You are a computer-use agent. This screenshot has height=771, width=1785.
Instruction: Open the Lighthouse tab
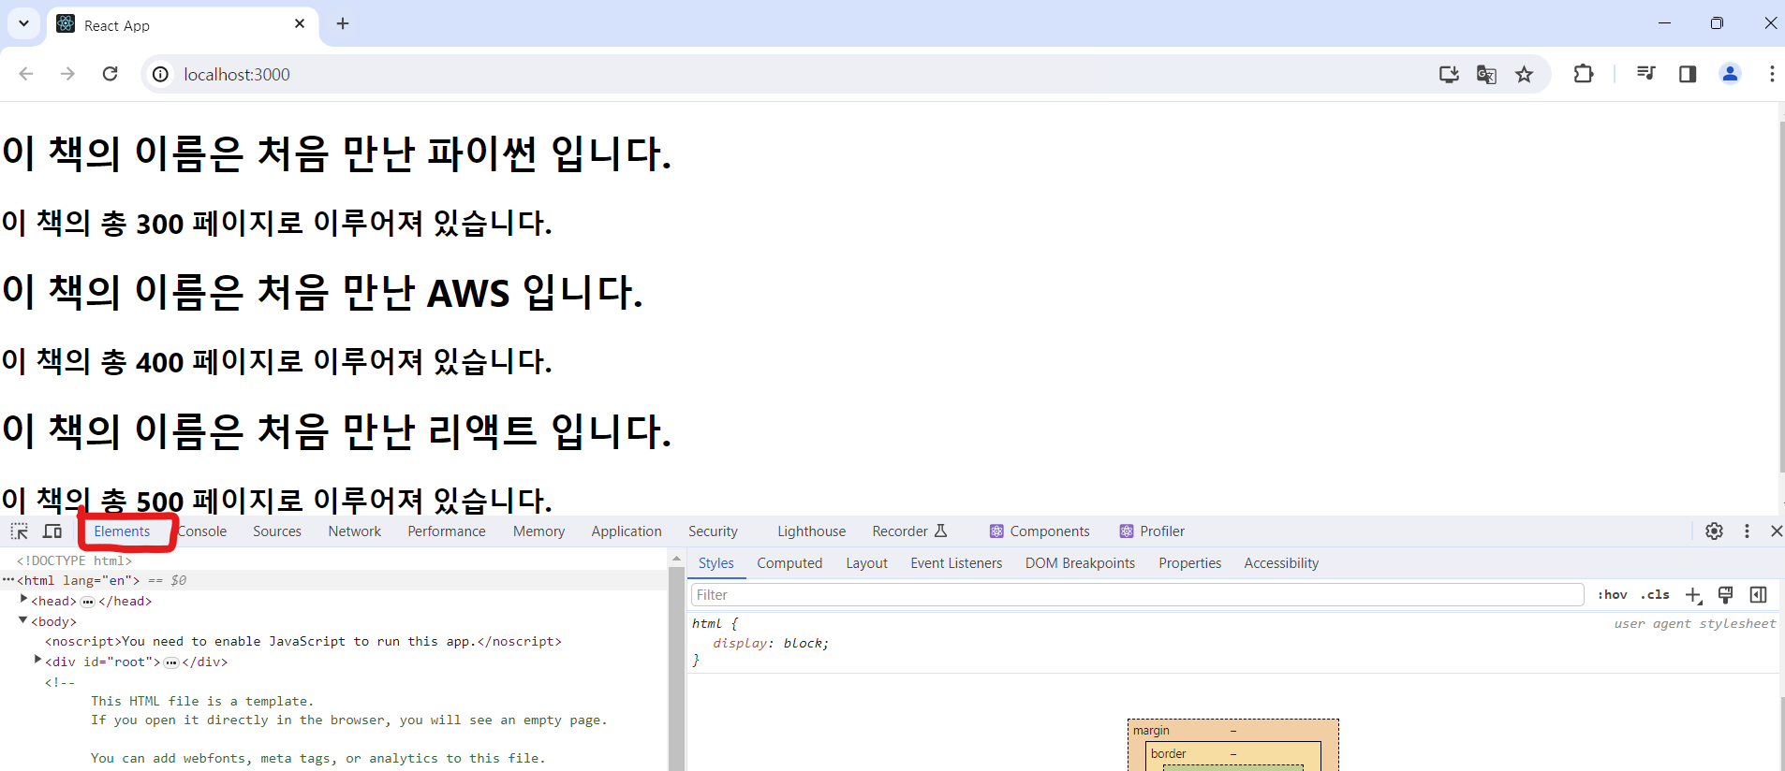(812, 531)
